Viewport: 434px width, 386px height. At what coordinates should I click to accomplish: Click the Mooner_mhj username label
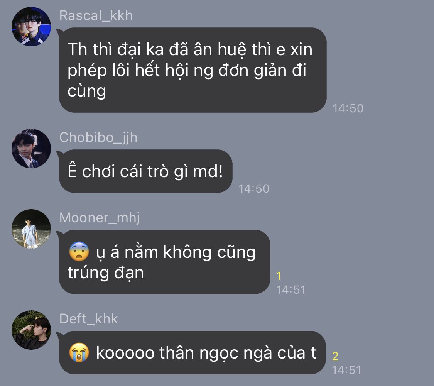(x=100, y=218)
